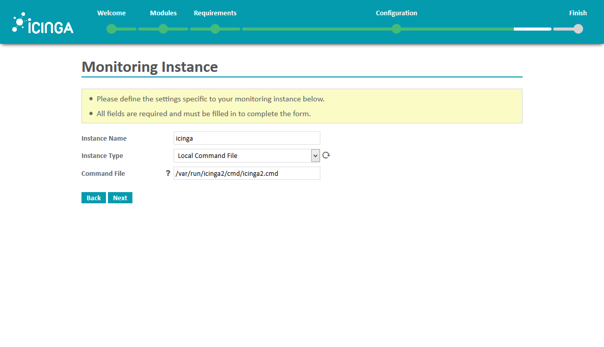Click the Next button
604x347 pixels.
point(120,198)
